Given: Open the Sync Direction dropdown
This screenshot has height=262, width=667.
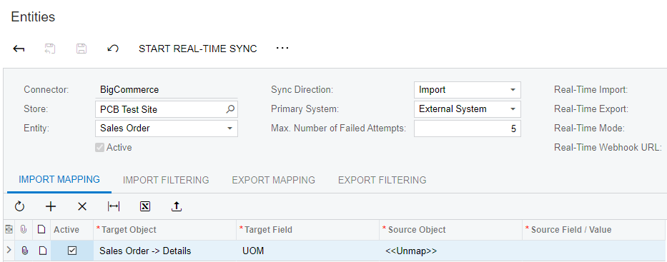Looking at the screenshot, I should pyautogui.click(x=467, y=90).
